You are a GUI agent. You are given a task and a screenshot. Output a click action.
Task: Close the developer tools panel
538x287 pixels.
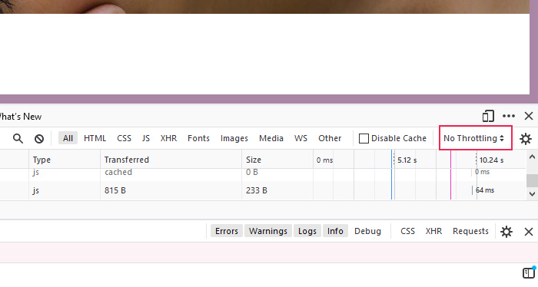[x=529, y=116]
